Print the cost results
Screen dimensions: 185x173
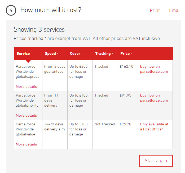[155, 11]
